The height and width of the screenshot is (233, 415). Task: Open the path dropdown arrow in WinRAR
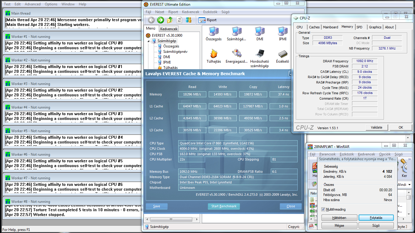(x=409, y=185)
